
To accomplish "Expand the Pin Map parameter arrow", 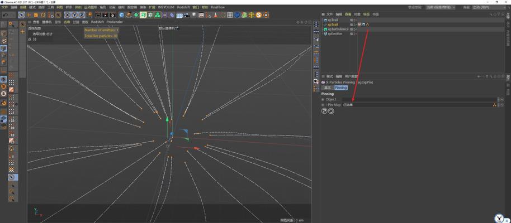I will coord(326,105).
